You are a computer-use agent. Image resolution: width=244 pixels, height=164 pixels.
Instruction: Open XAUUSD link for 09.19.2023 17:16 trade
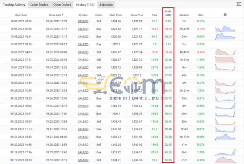tap(83, 152)
